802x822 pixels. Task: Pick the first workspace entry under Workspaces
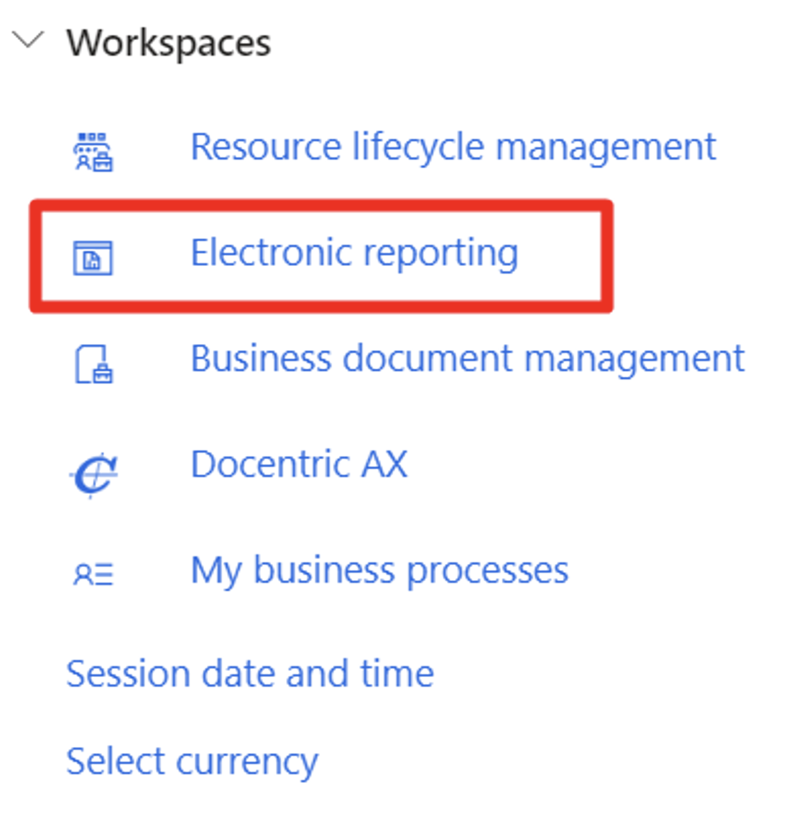pos(453,147)
